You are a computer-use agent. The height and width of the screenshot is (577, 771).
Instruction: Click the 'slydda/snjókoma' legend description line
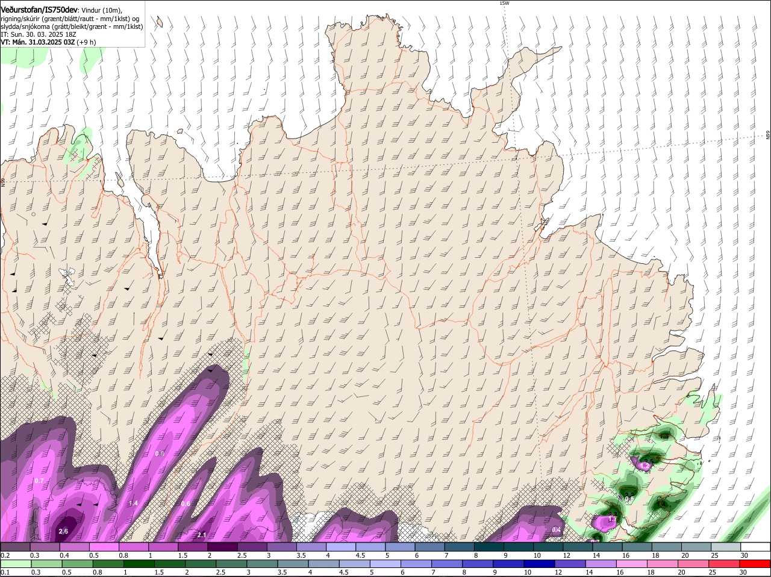[72, 27]
